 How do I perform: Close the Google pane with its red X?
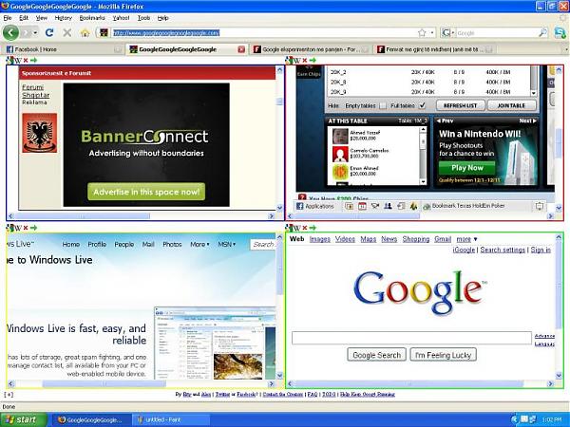pos(305,228)
